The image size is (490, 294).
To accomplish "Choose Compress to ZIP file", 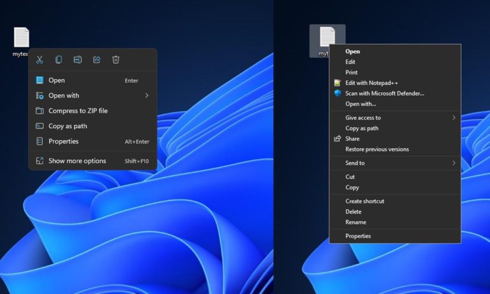I will (93, 110).
